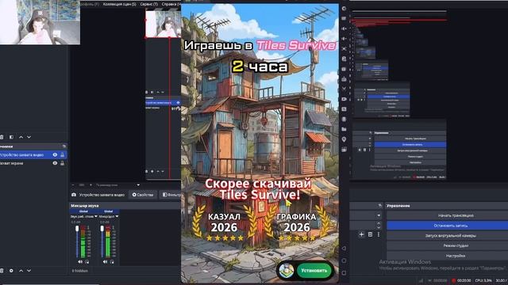
Task: Move source up in the sources toolbar
Action: [21, 271]
